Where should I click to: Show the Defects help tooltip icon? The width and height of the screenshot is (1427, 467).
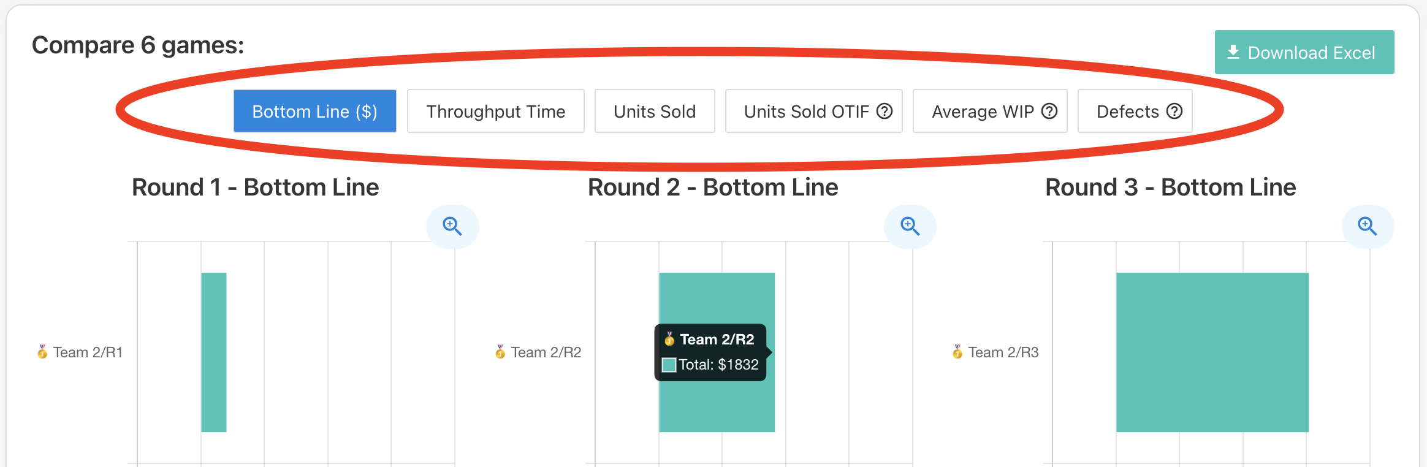[1174, 111]
